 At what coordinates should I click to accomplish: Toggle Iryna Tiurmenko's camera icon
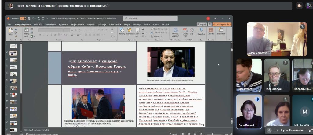(276, 130)
